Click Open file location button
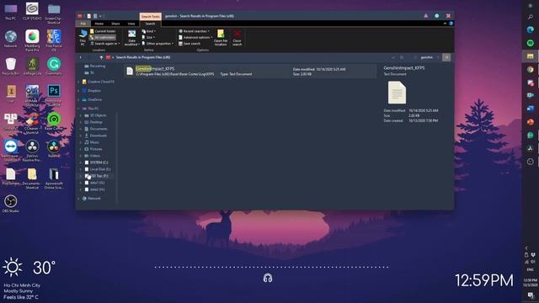This screenshot has width=539, height=303. click(x=221, y=38)
